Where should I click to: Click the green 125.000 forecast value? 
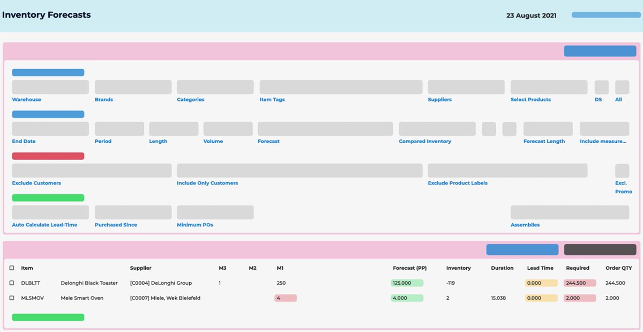click(x=407, y=283)
